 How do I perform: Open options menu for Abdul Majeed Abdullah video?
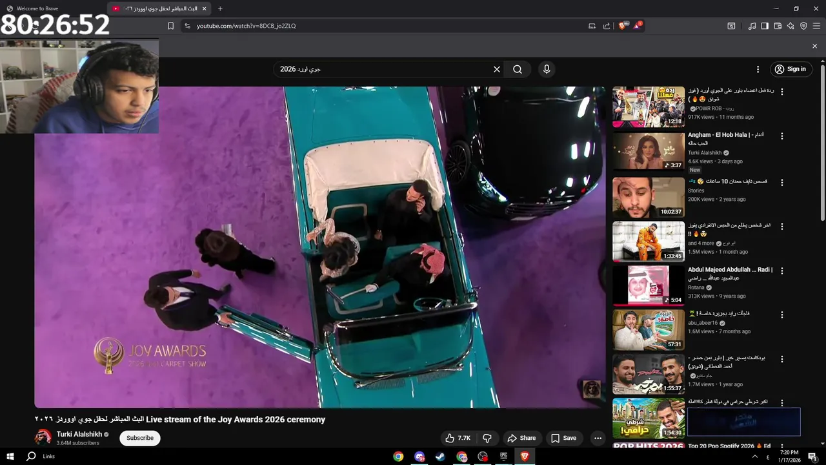coord(782,271)
